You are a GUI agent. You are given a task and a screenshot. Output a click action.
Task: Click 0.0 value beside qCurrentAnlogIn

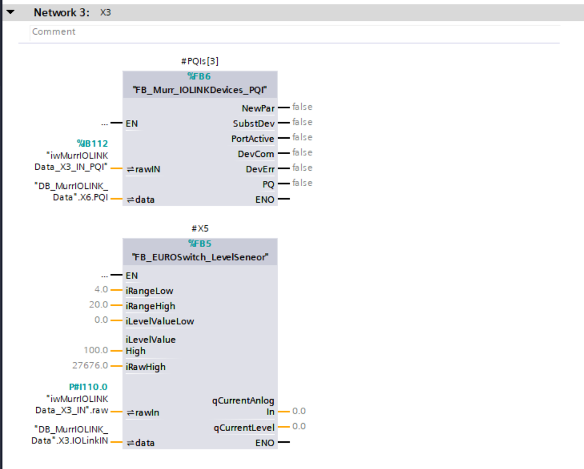click(299, 411)
